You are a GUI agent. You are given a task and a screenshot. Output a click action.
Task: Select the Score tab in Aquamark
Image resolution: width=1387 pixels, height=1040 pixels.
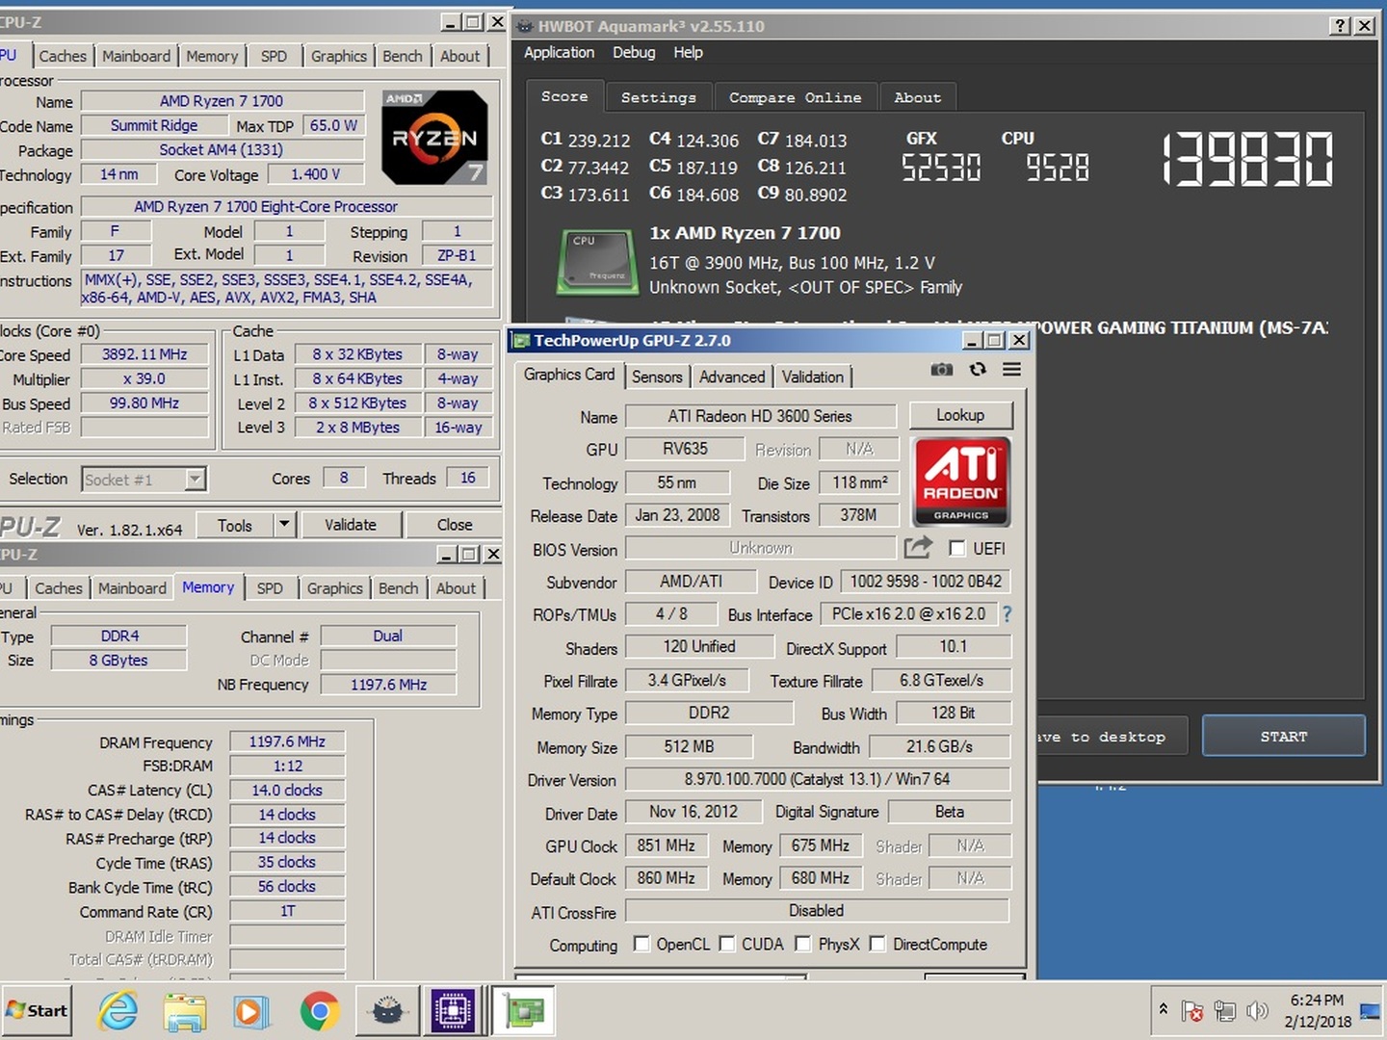[x=564, y=96]
